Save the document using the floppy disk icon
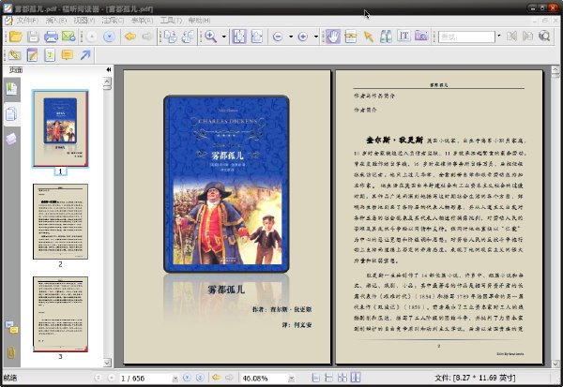Image resolution: width=563 pixels, height=387 pixels. click(33, 37)
